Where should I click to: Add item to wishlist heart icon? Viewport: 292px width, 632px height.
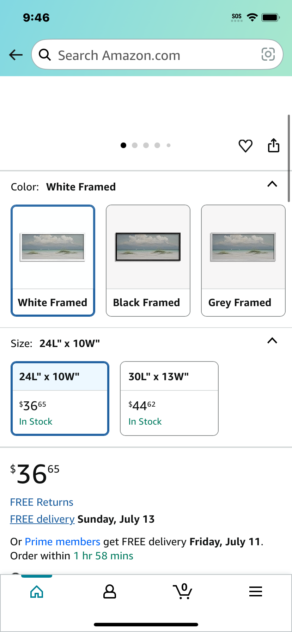point(245,146)
